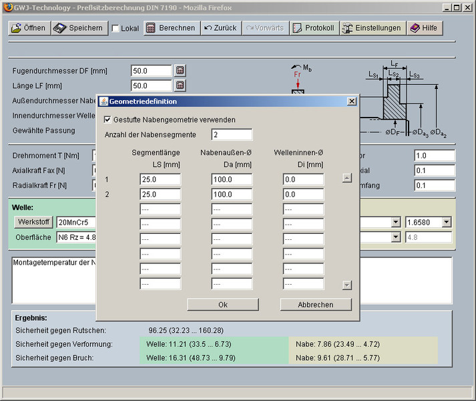Expand dropdown left of the 4.8 field
This screenshot has height=401, width=476.
(395, 237)
